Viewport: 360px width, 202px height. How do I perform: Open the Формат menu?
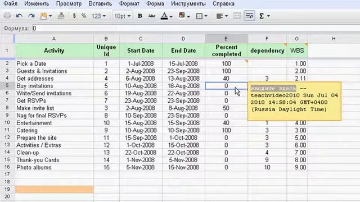point(129,4)
